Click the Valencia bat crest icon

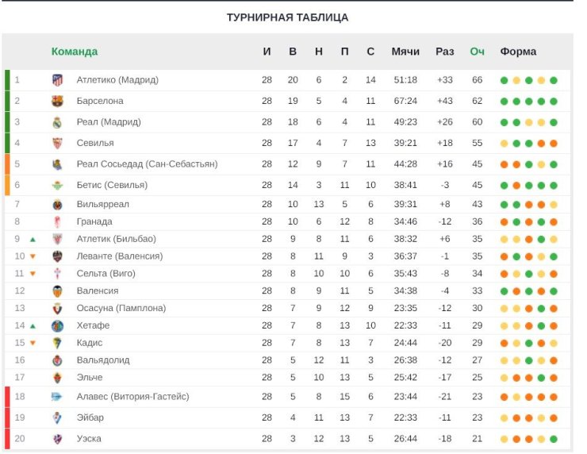pos(57,291)
